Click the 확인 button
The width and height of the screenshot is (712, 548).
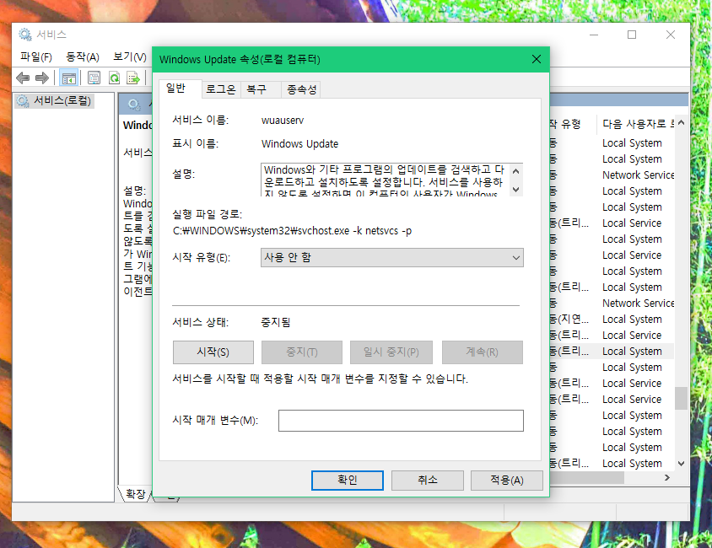point(348,480)
